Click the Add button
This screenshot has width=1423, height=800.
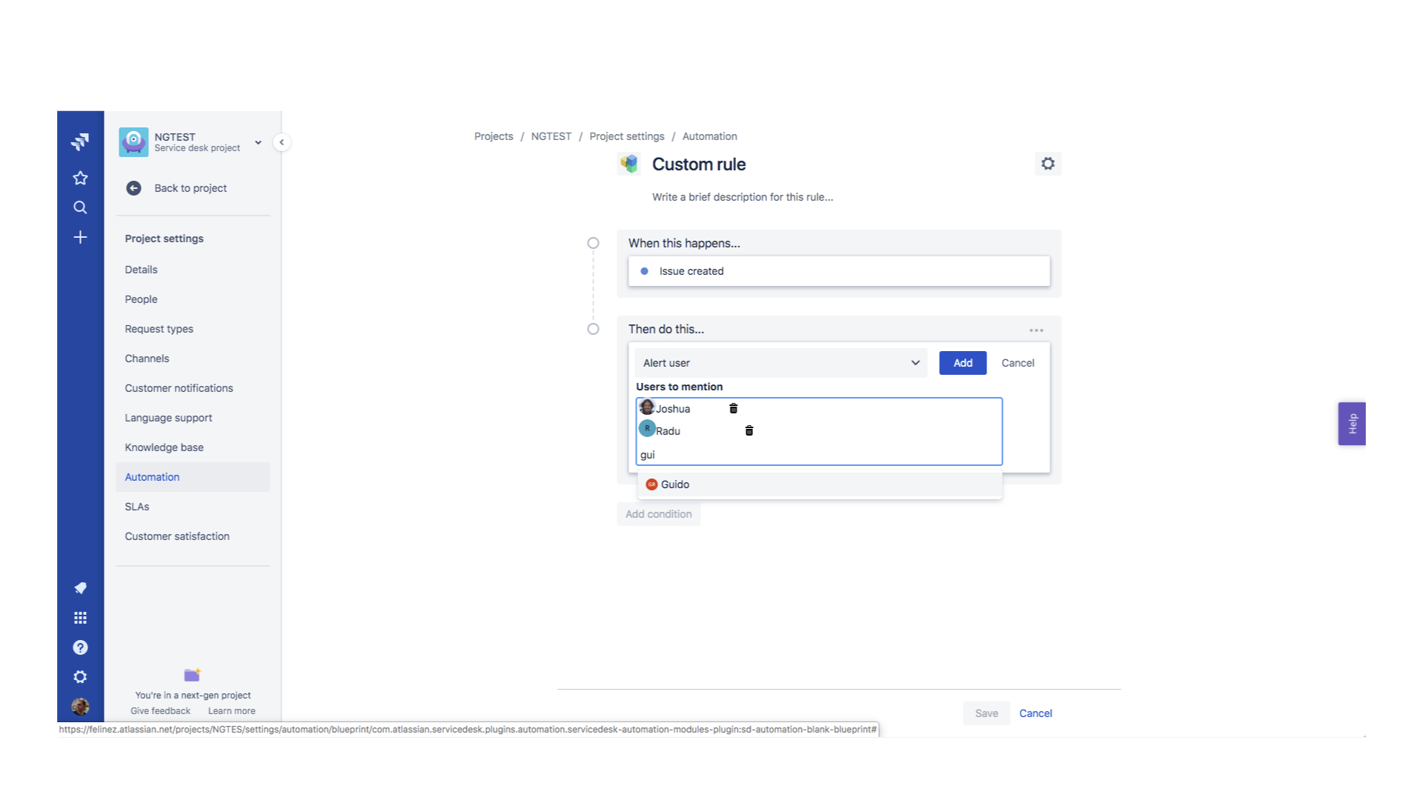point(962,362)
